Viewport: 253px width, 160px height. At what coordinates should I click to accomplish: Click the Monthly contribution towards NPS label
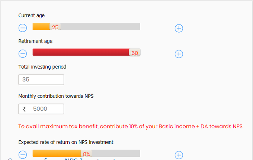(x=56, y=96)
